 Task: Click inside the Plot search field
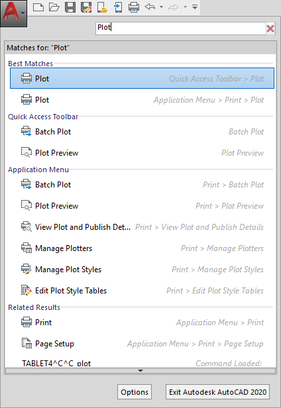click(x=180, y=28)
